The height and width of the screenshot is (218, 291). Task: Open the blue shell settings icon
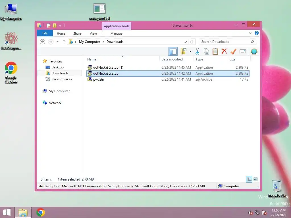pos(254,51)
